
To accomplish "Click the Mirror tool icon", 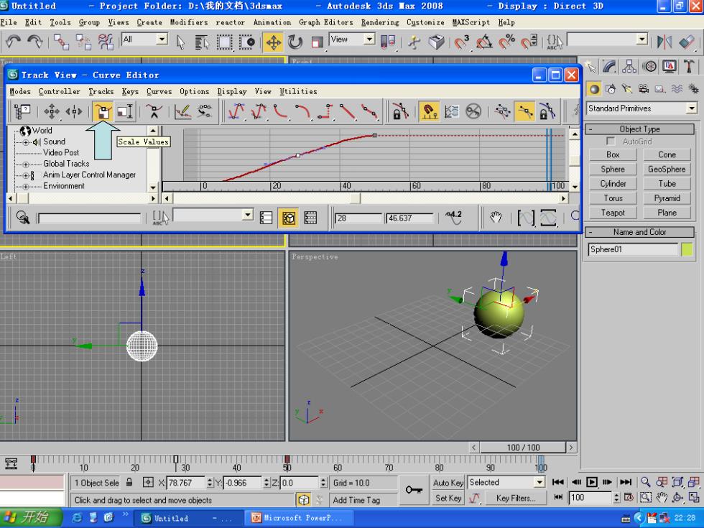I will (x=664, y=42).
